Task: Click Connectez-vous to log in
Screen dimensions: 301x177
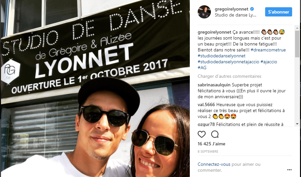Action: (214, 164)
